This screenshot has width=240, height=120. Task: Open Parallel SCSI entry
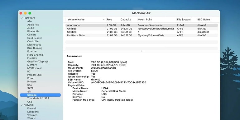point(35,75)
